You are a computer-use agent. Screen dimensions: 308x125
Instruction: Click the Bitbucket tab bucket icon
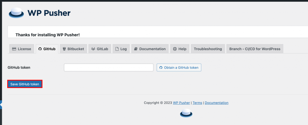point(64,49)
